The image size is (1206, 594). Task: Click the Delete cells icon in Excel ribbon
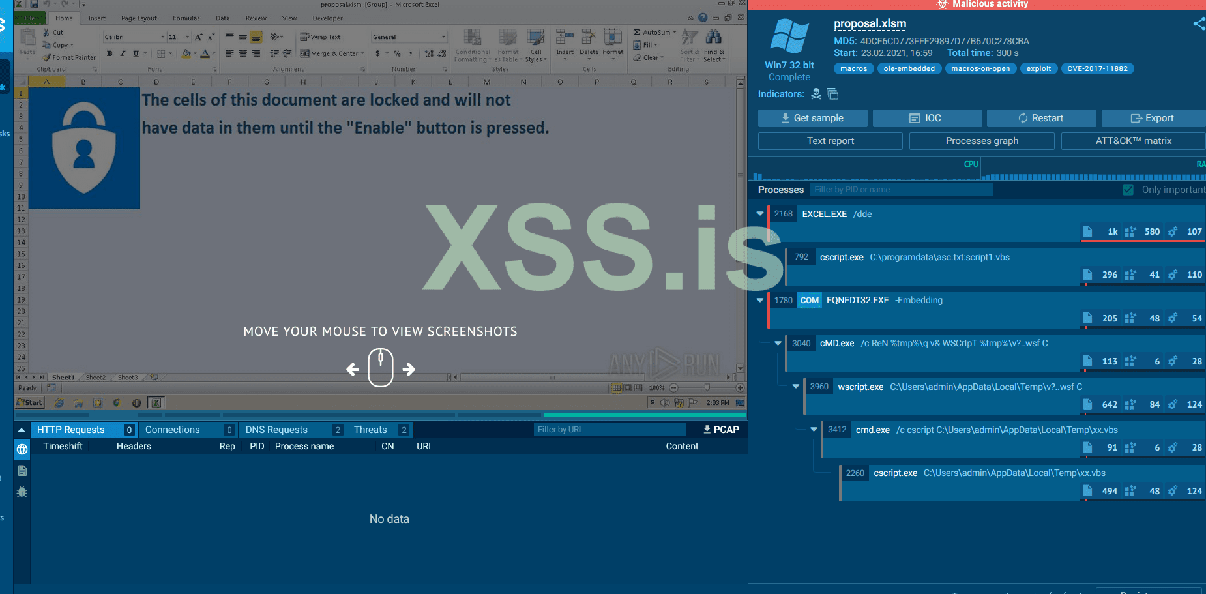(589, 37)
